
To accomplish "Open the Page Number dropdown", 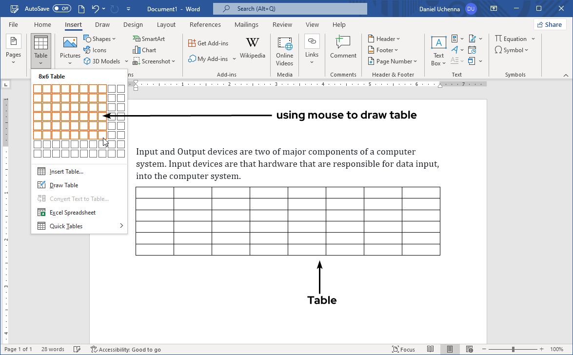I will [393, 61].
